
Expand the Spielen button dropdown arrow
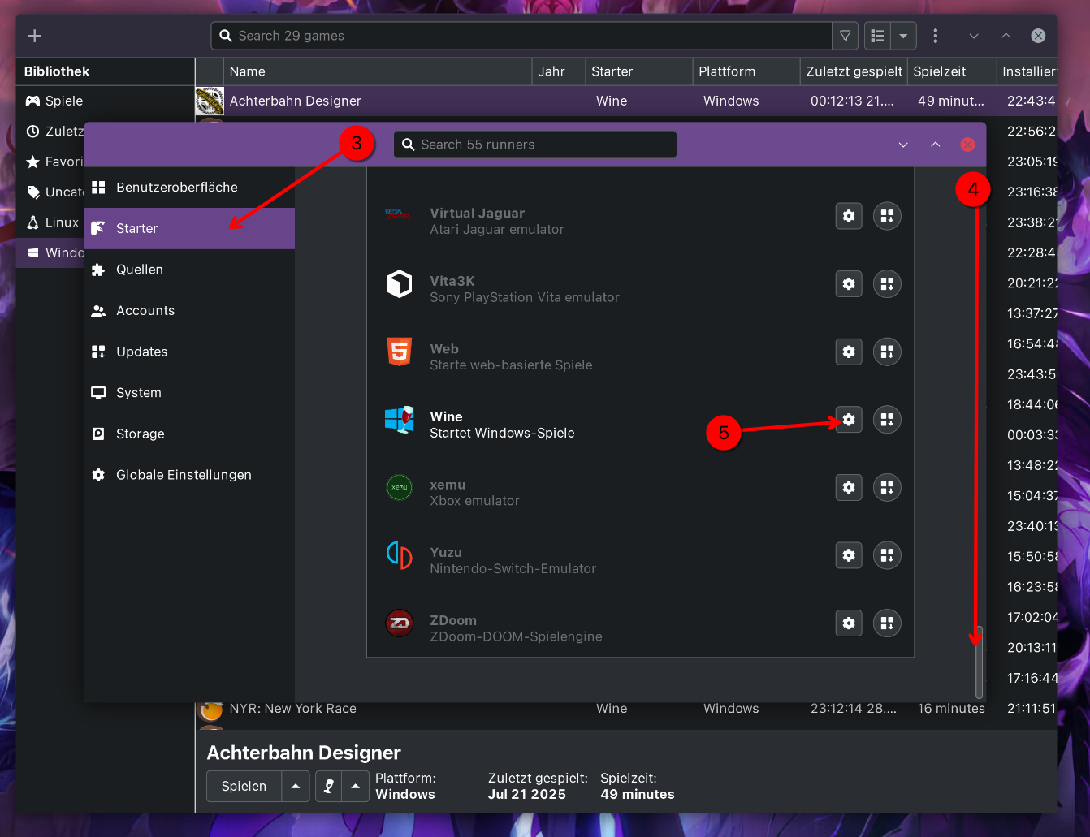[296, 786]
